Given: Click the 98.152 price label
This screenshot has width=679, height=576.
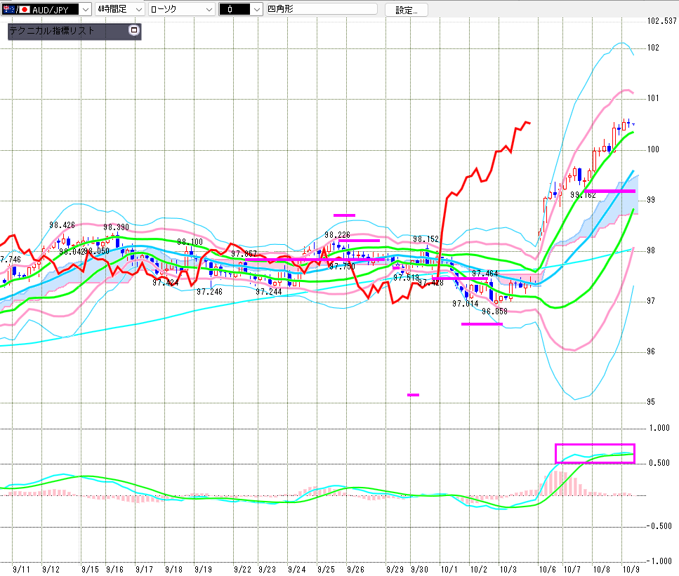Looking at the screenshot, I should (426, 239).
